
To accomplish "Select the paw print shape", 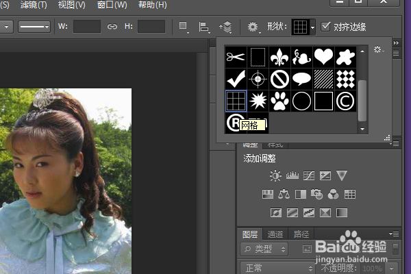I will point(279,101).
